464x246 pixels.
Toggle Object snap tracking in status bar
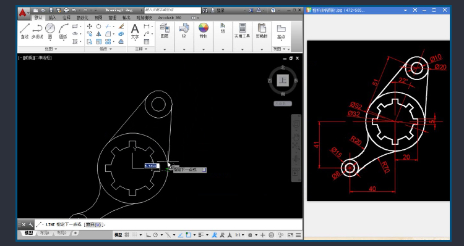click(x=180, y=235)
